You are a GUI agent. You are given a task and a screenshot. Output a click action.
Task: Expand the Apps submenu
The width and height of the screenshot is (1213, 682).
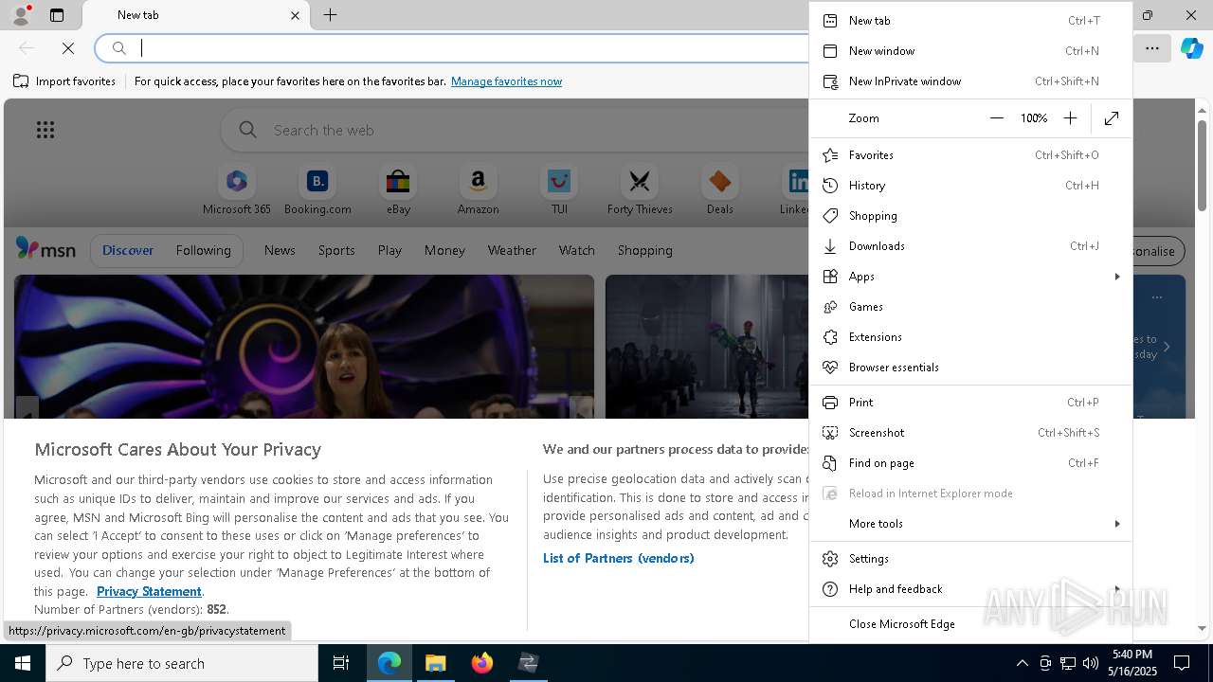click(970, 277)
